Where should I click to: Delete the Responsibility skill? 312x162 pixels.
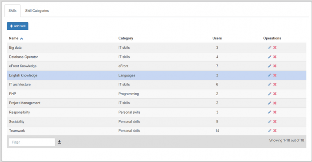coord(275,112)
